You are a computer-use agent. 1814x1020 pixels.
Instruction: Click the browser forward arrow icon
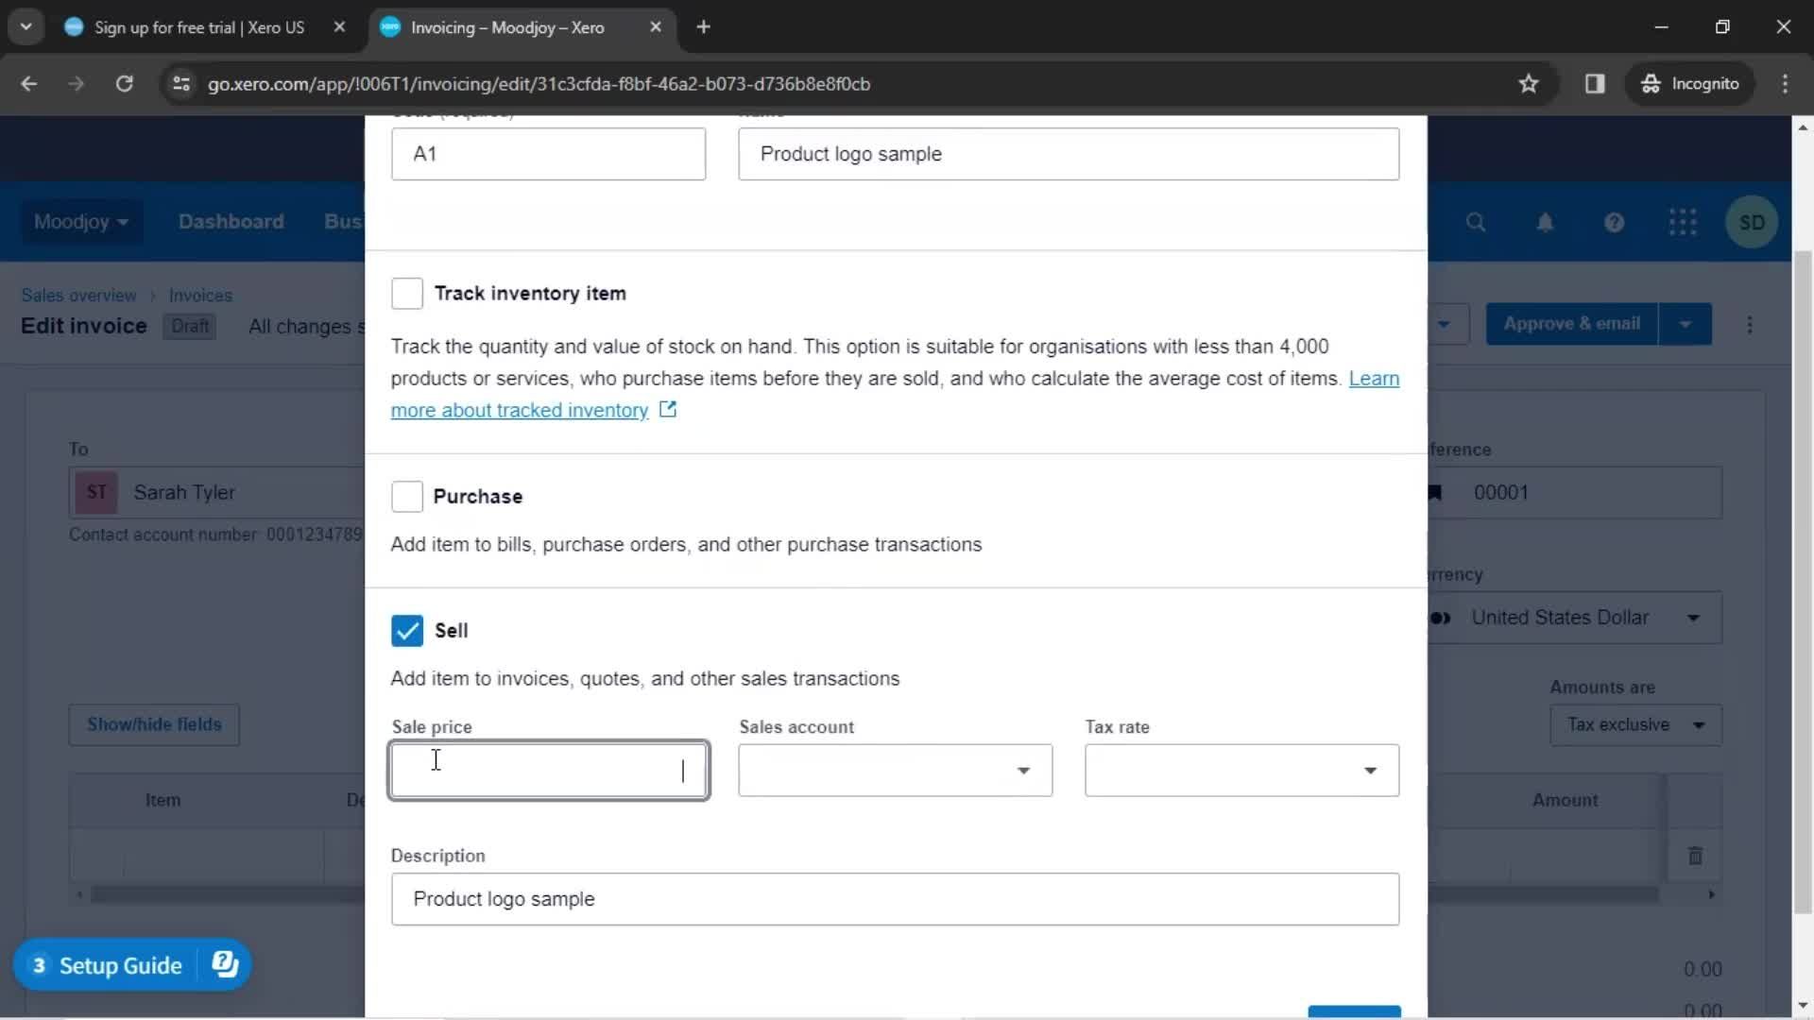[x=76, y=83]
